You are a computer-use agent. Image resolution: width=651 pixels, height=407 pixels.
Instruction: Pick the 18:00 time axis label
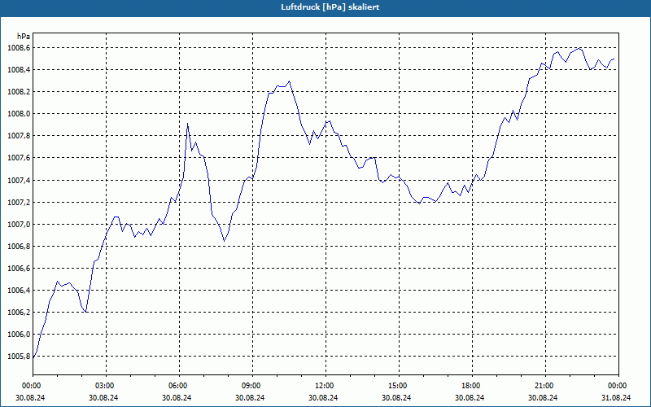coord(470,386)
